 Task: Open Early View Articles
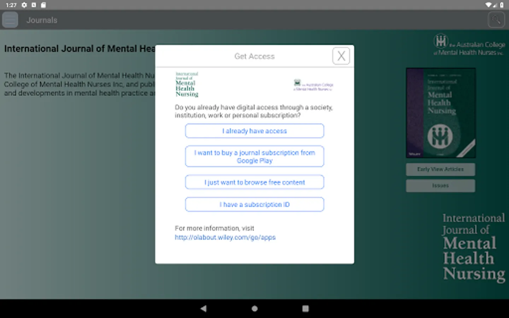440,169
